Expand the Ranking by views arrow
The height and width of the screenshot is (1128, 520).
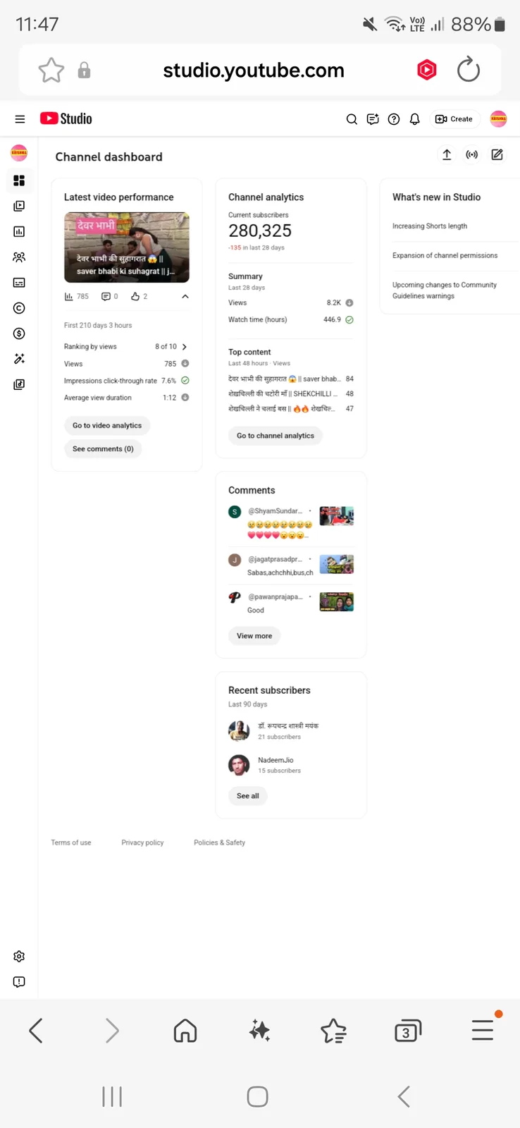(x=185, y=347)
